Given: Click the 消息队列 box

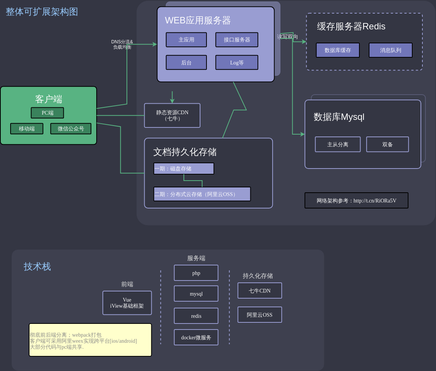Looking at the screenshot, I should [391, 50].
